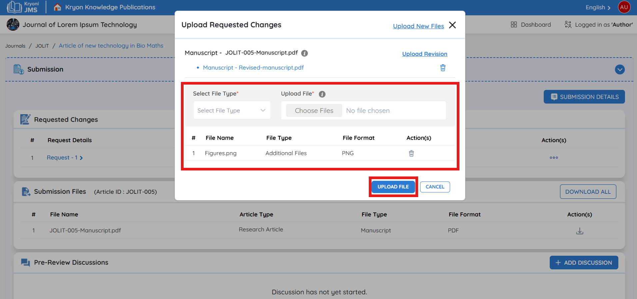This screenshot has width=637, height=299.
Task: Open the Select File Type dropdown
Action: coord(232,111)
